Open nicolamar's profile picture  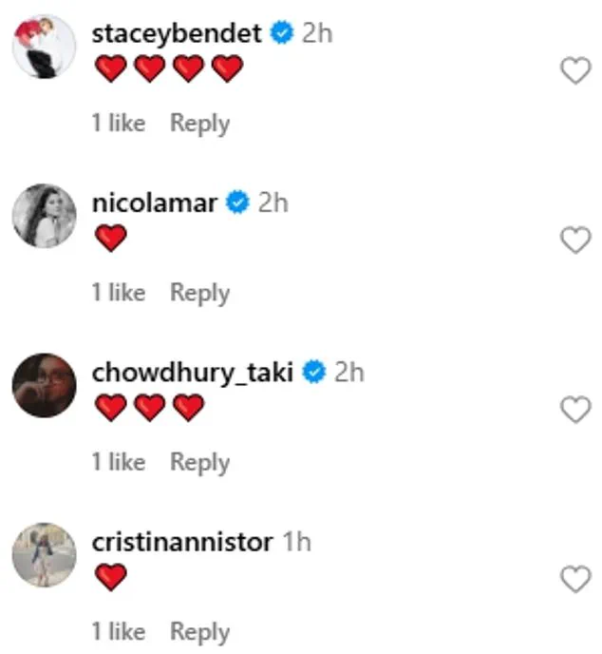tap(44, 216)
